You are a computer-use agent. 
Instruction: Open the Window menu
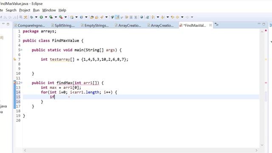(49, 10)
